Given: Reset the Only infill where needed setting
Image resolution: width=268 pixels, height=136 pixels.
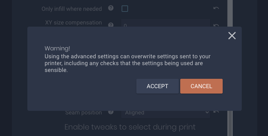Looking at the screenshot, I should coord(216,8).
